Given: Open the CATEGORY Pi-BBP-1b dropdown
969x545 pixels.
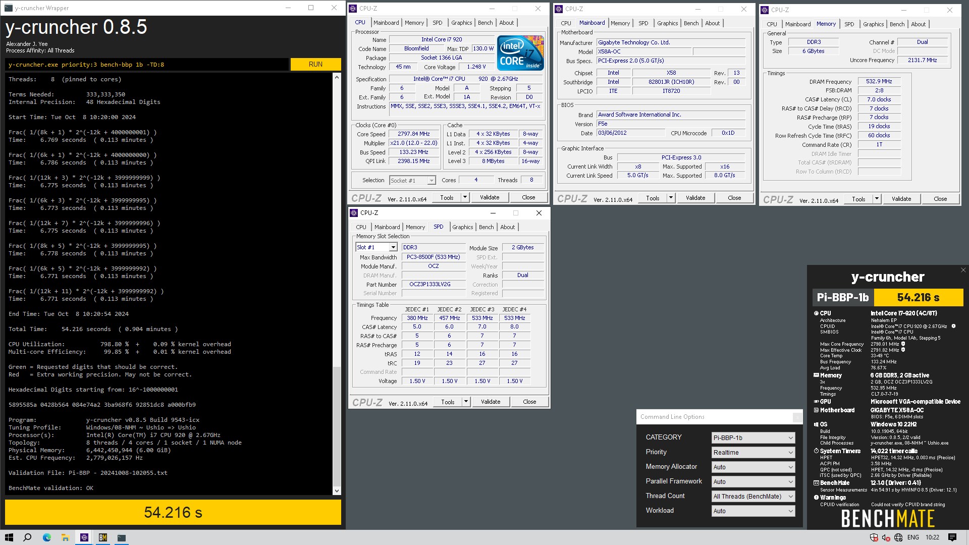Looking at the screenshot, I should pyautogui.click(x=753, y=438).
